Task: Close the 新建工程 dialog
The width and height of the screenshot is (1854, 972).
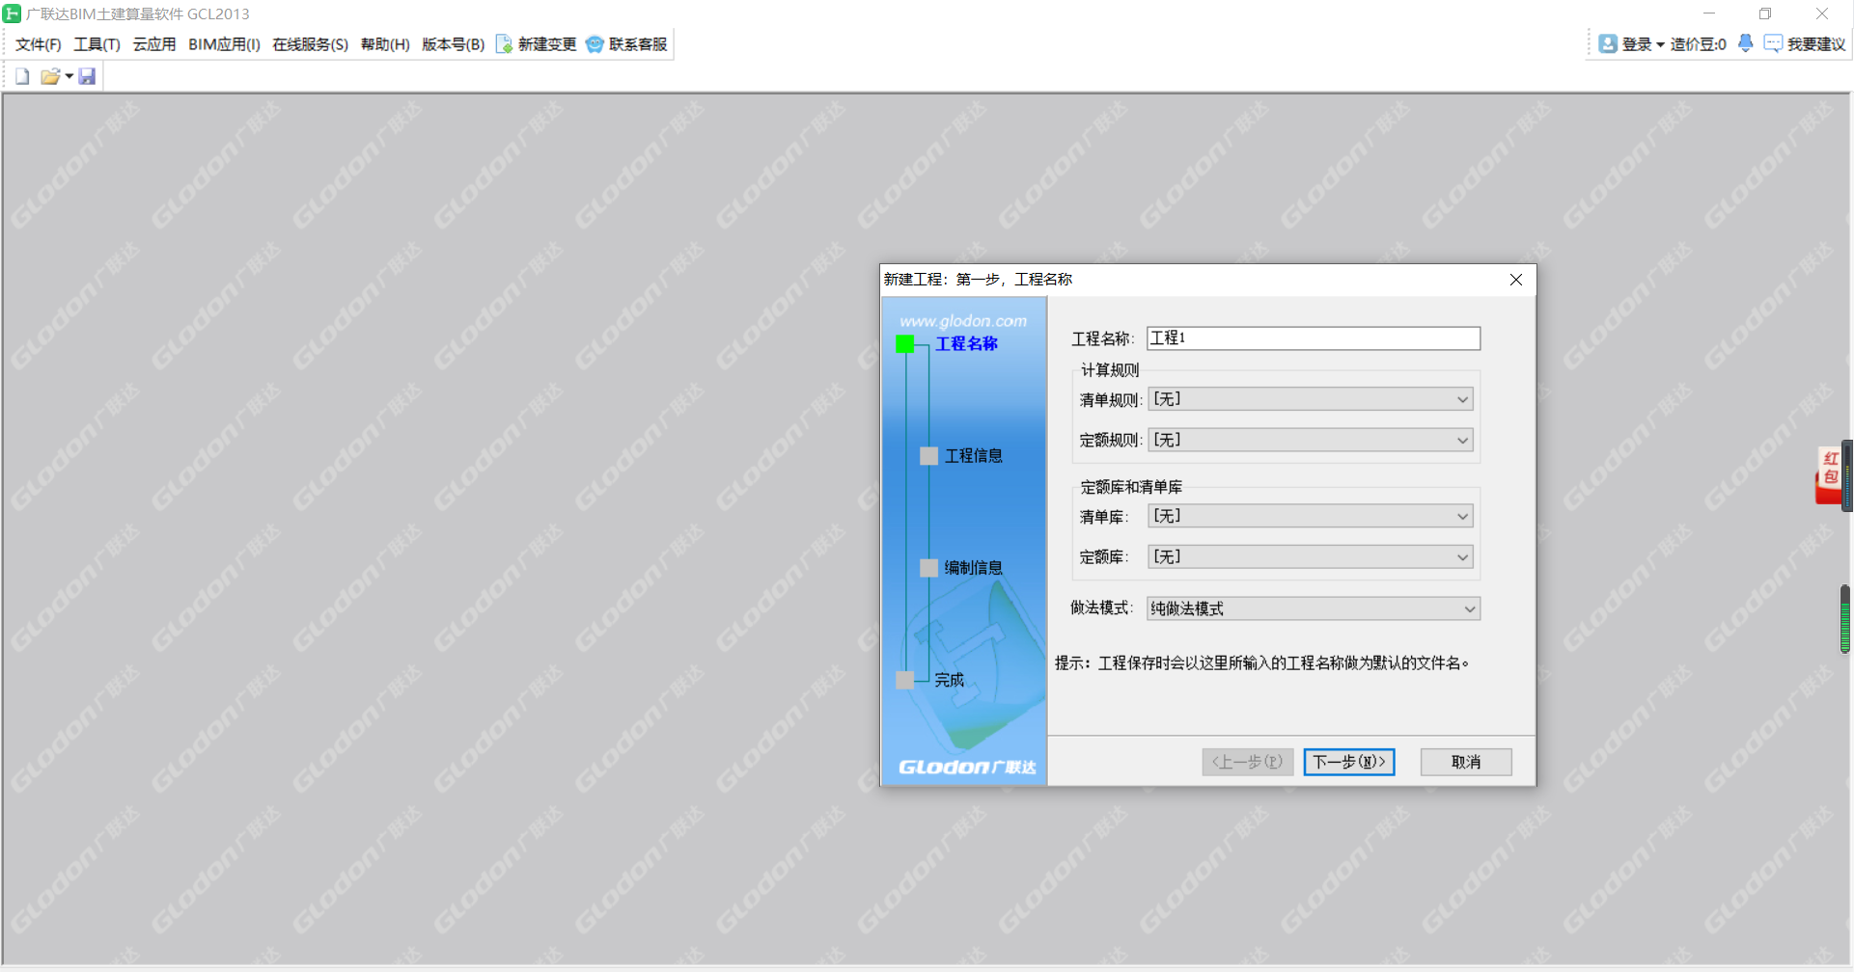Action: 1516,280
